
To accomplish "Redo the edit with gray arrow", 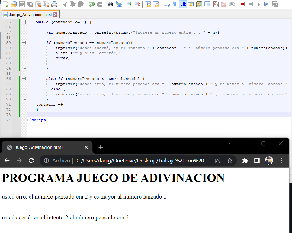I will click(100, 4).
